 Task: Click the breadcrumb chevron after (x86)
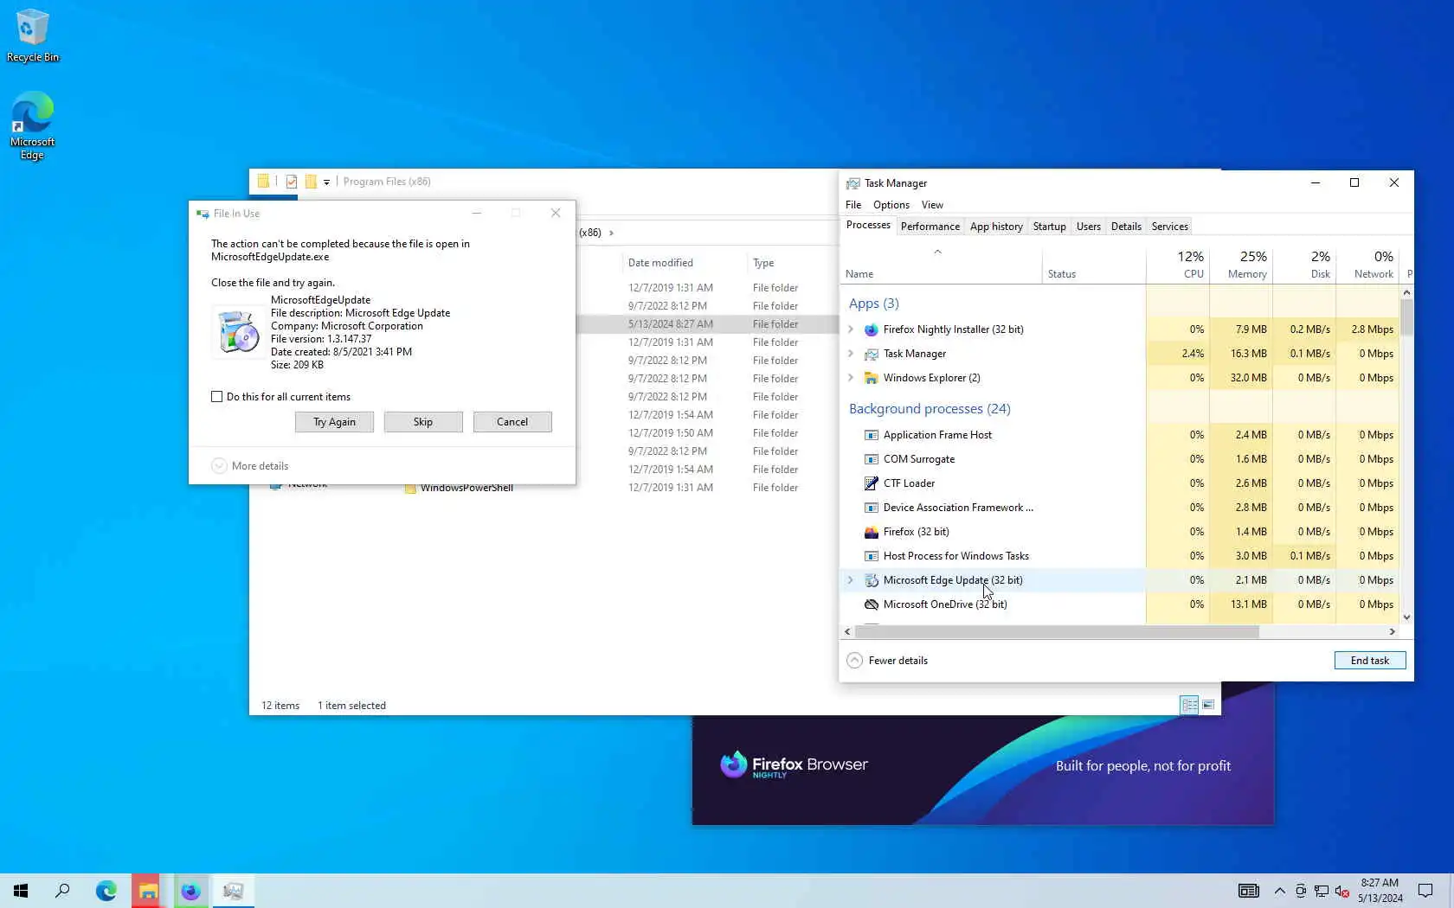(x=611, y=233)
